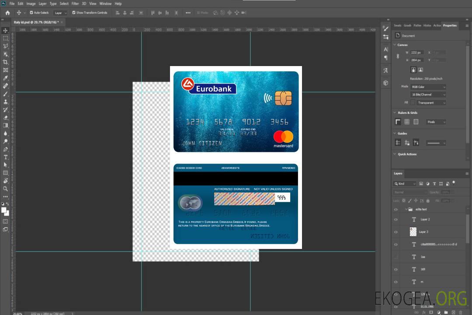
Task: Select the Object Selection tool
Action: [x=5, y=54]
